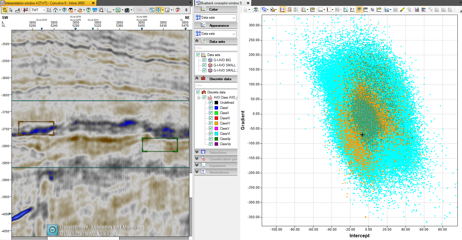Select the measure distance ruler tool
The width and height of the screenshot is (462, 240).
coord(18,10)
